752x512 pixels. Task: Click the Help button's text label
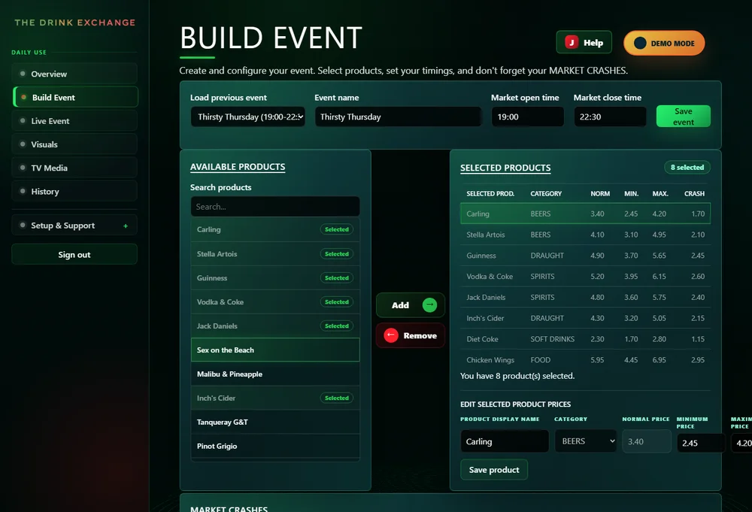593,43
